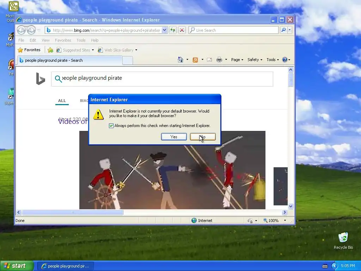Open the File menu
The image size is (361, 271).
[21, 40]
